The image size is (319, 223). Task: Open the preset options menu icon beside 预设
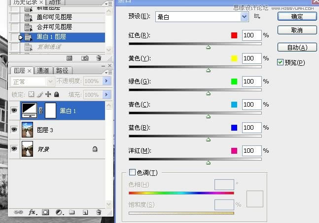[x=257, y=16]
